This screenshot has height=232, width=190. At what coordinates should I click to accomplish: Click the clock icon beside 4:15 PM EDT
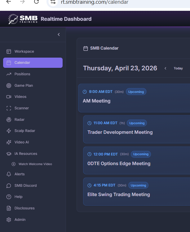click(90, 186)
